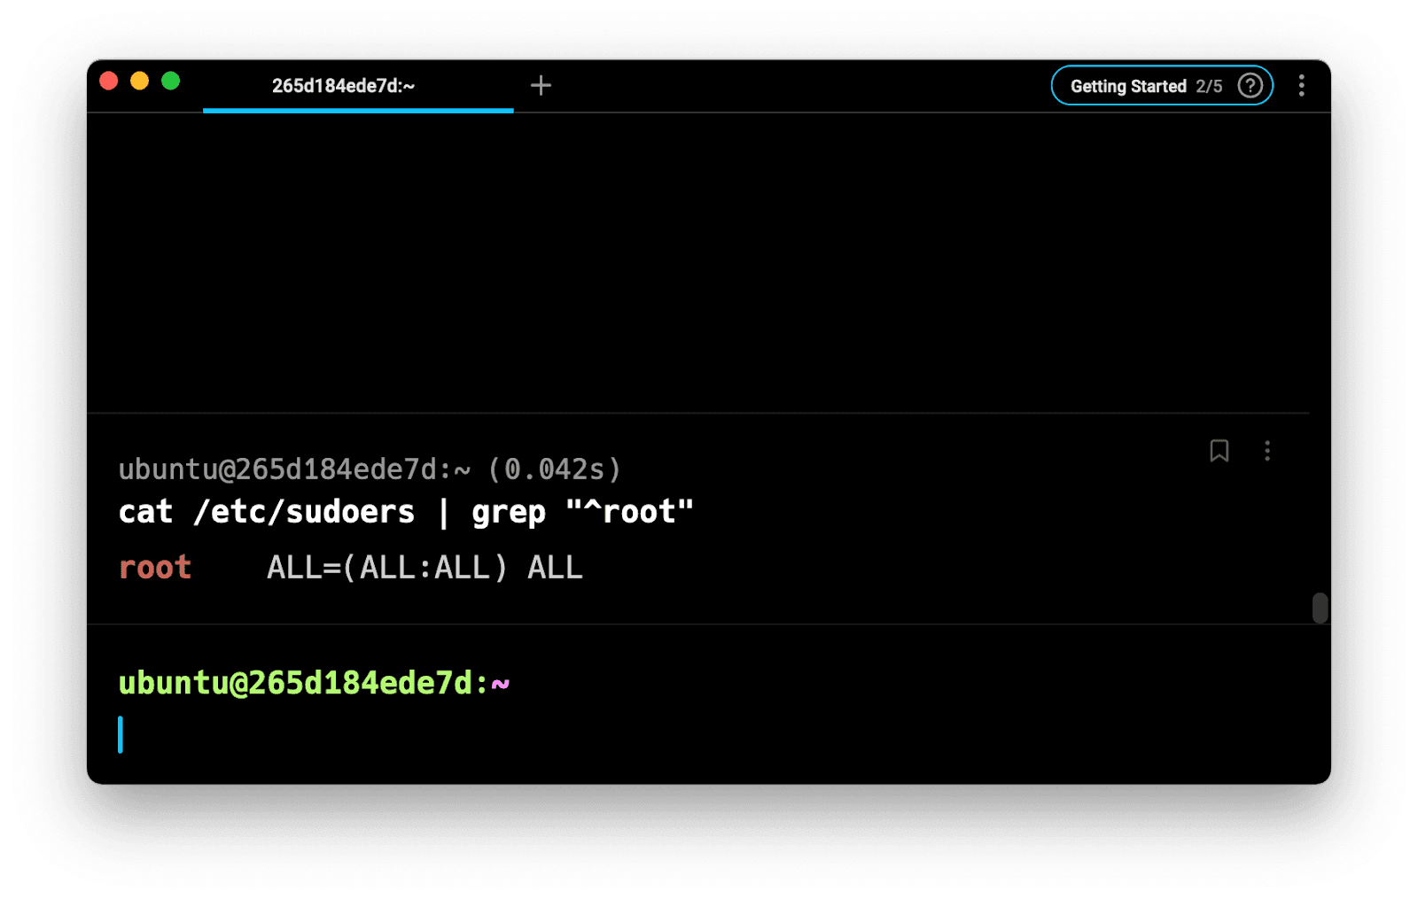Click the red root output word
The image size is (1418, 899).
pos(155,568)
